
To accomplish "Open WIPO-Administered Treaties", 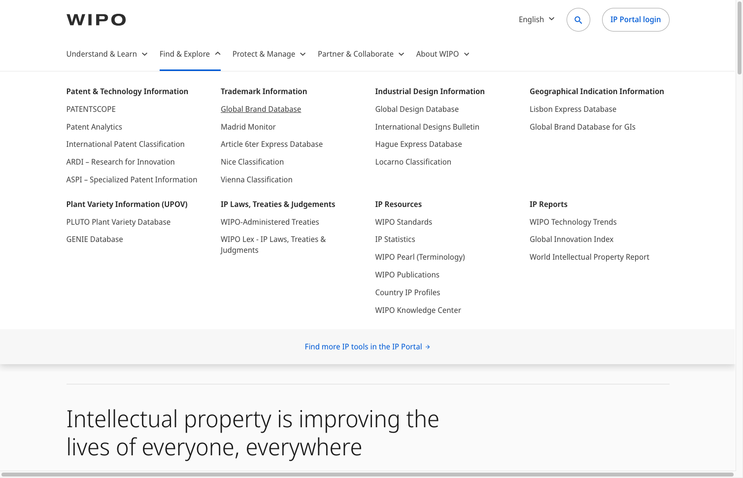I will tap(270, 222).
